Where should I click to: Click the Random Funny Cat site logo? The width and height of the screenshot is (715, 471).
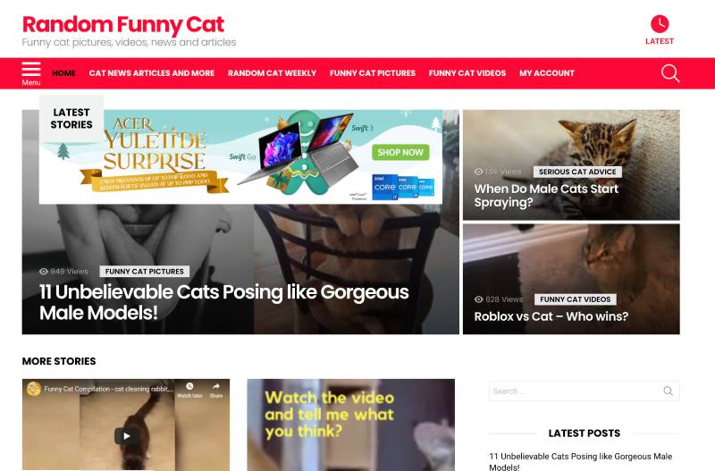point(123,25)
